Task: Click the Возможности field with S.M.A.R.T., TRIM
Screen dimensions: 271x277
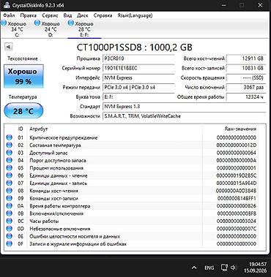Action: pos(185,116)
